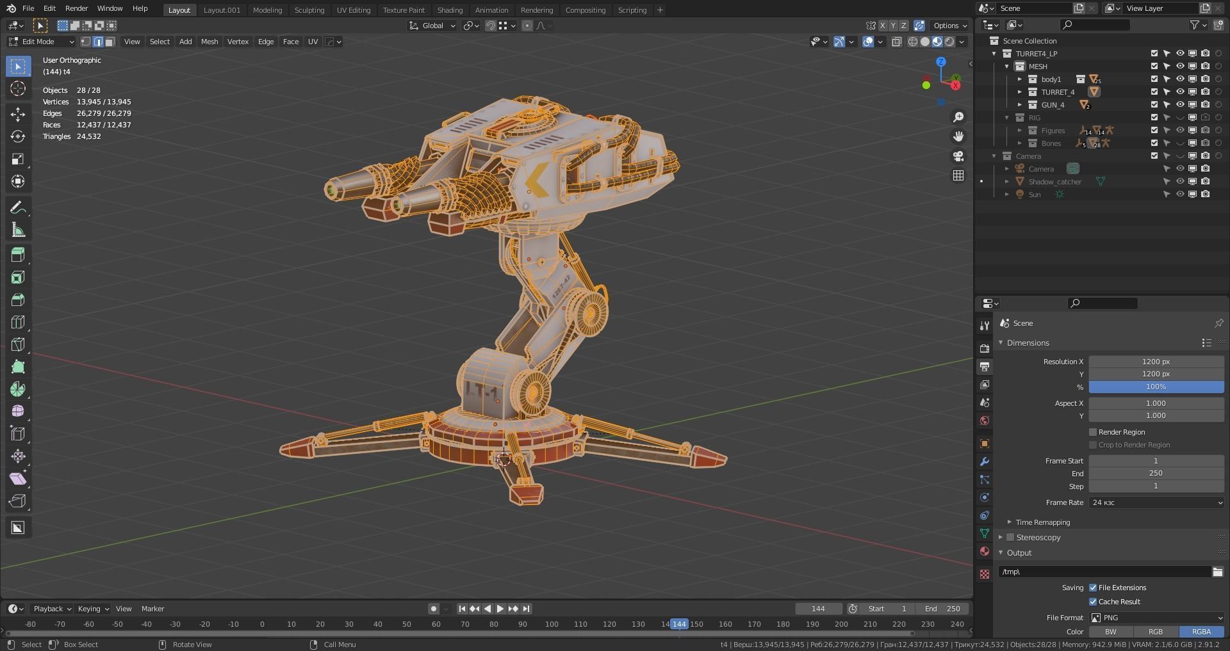Viewport: 1230px width, 651px height.
Task: Open the Render menu
Action: point(76,8)
